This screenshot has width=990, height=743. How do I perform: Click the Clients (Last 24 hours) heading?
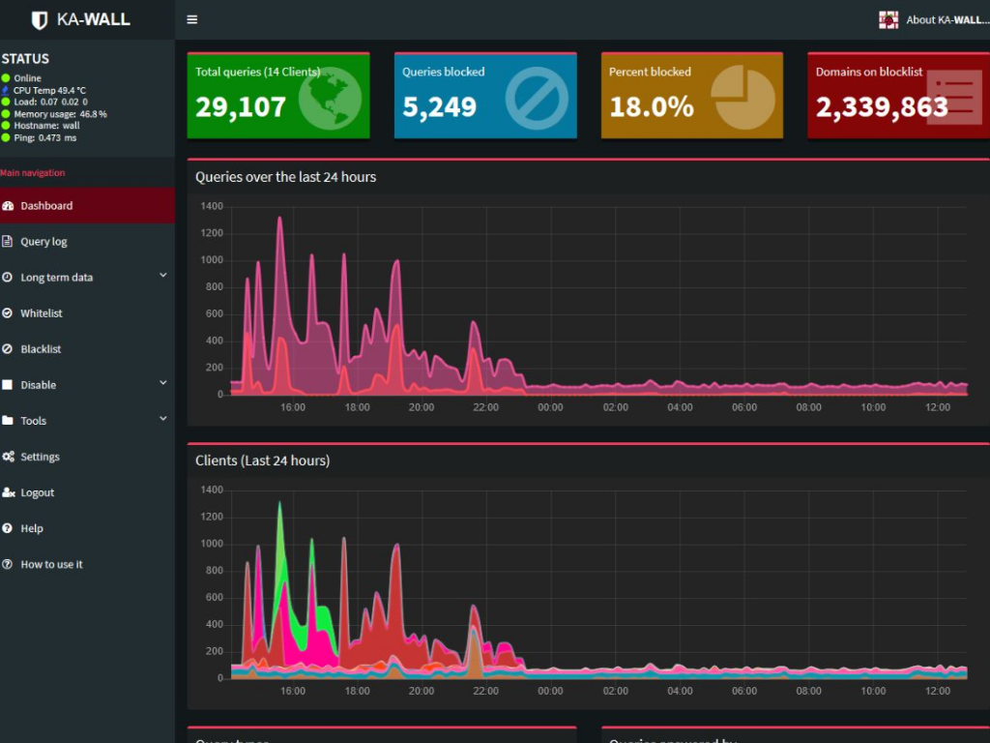(263, 461)
